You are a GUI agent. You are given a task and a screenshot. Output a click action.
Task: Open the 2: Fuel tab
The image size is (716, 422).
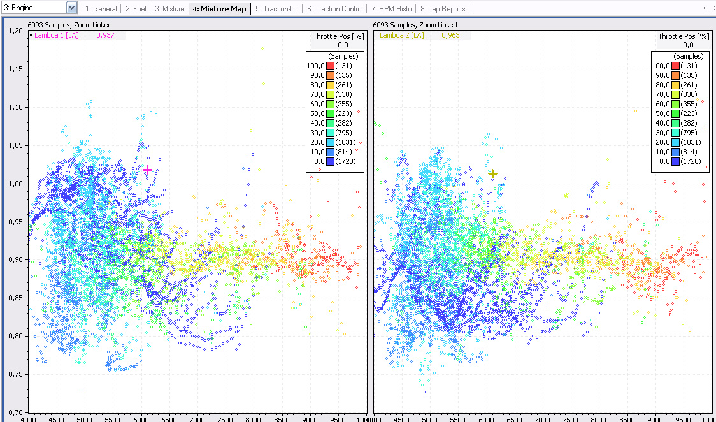(137, 9)
